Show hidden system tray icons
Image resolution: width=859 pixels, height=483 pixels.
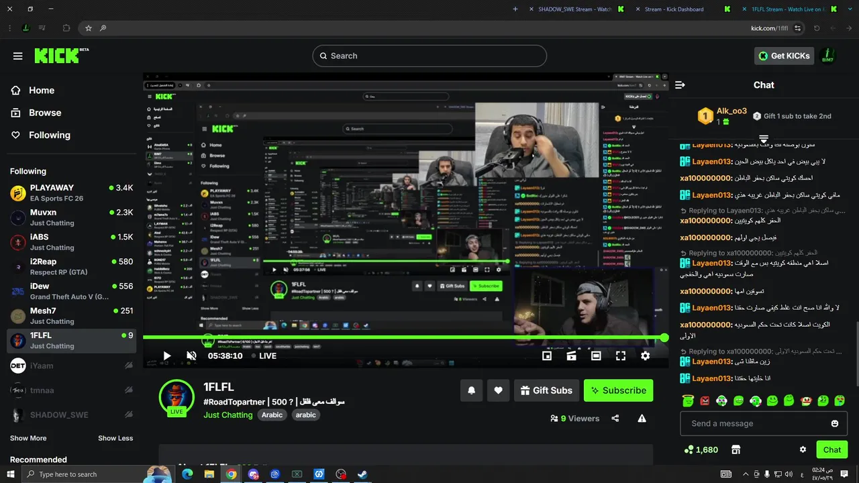745,474
